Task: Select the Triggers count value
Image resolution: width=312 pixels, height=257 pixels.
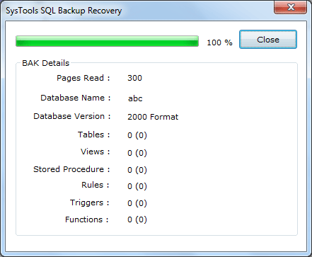Action: (x=137, y=203)
